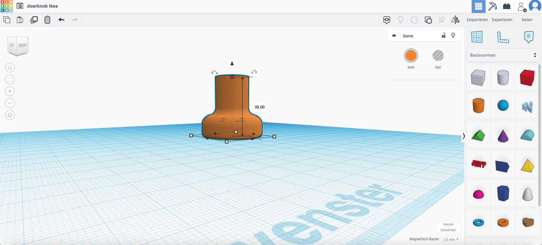Open the Basisvormen shape category dropdown
Image resolution: width=542 pixels, height=245 pixels.
pyautogui.click(x=503, y=55)
